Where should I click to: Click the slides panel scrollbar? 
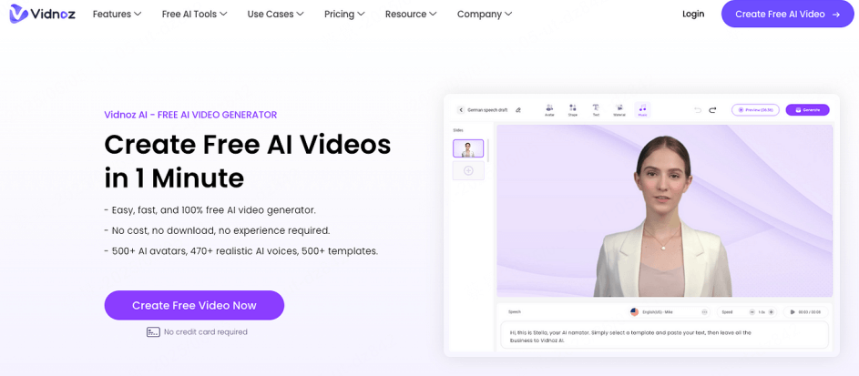[488, 150]
